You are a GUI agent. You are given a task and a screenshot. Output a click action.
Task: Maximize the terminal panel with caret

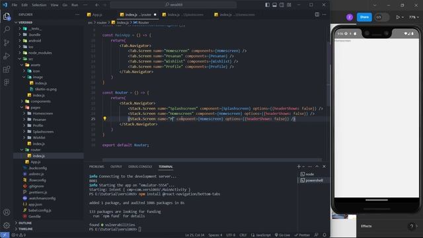[x=317, y=167]
